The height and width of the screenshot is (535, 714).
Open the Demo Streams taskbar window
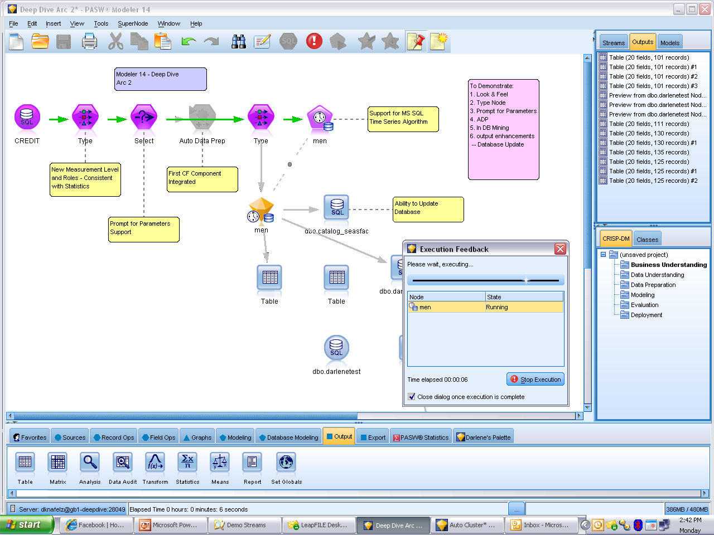tap(244, 525)
